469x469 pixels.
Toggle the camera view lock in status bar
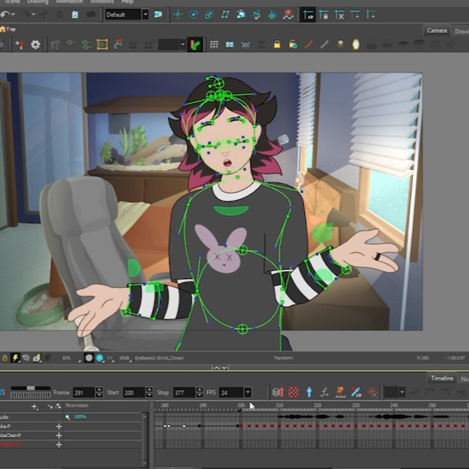5,358
